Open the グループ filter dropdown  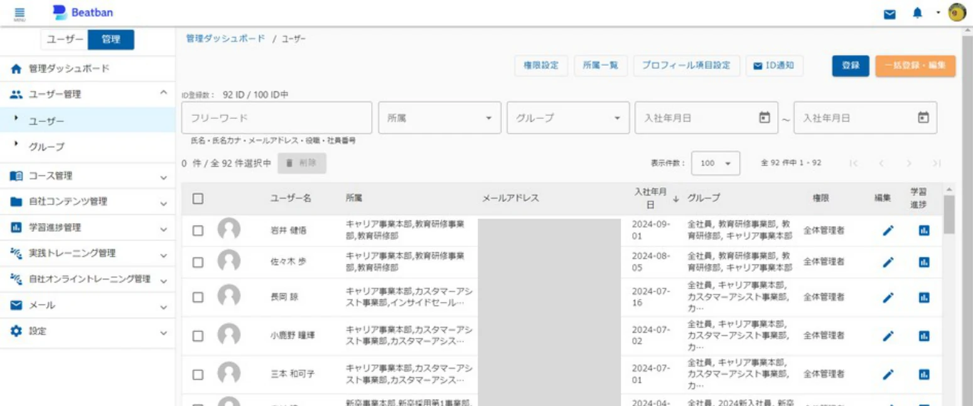point(568,117)
